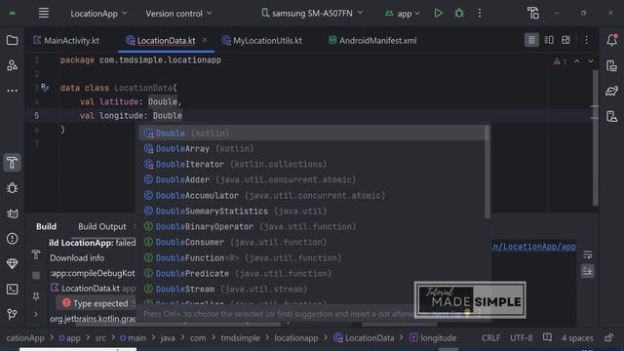
Task: Switch to the Build Output tab
Action: click(101, 226)
